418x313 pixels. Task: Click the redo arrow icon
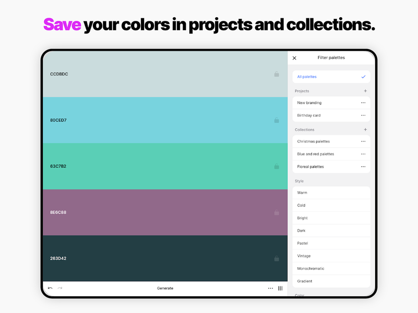point(60,288)
